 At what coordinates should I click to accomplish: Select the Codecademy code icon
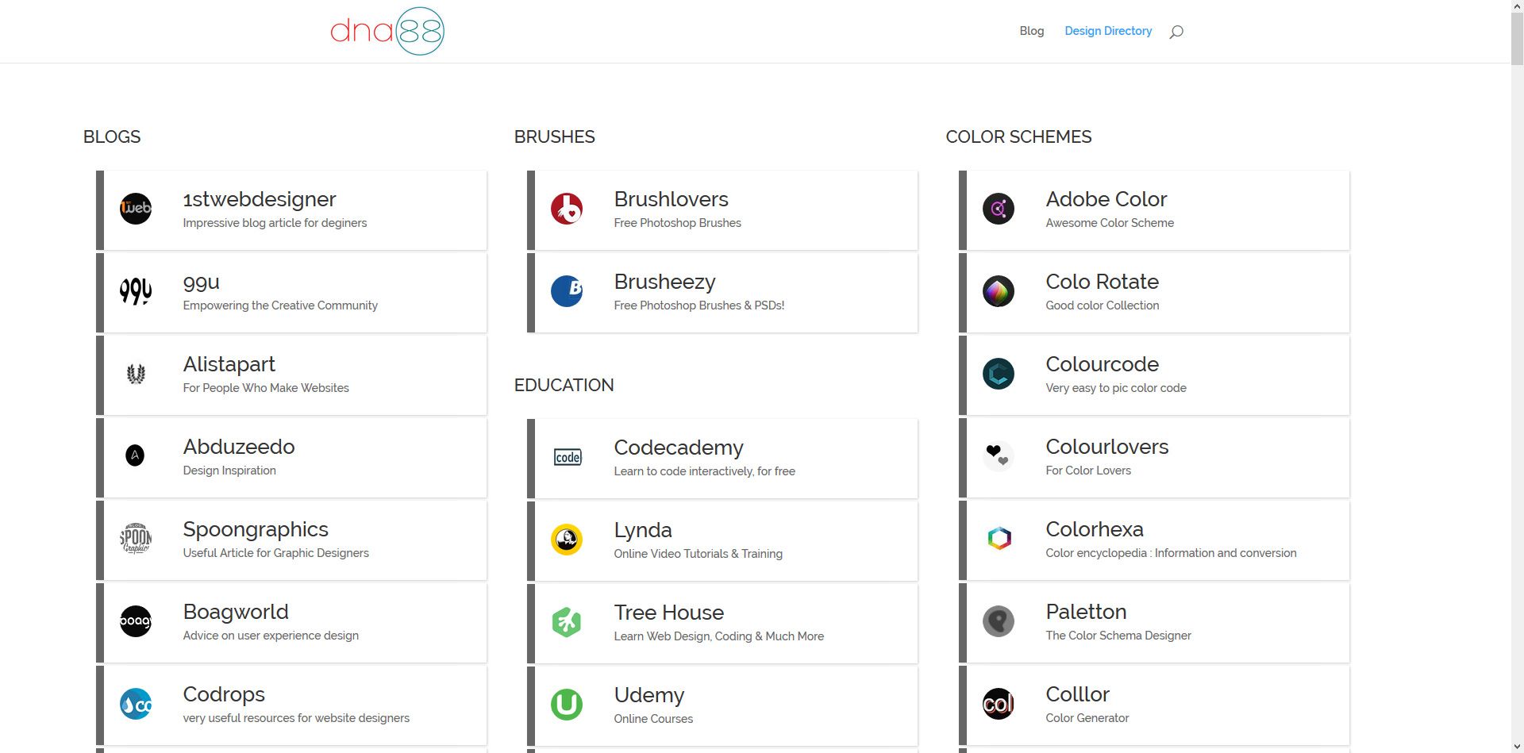pos(566,456)
